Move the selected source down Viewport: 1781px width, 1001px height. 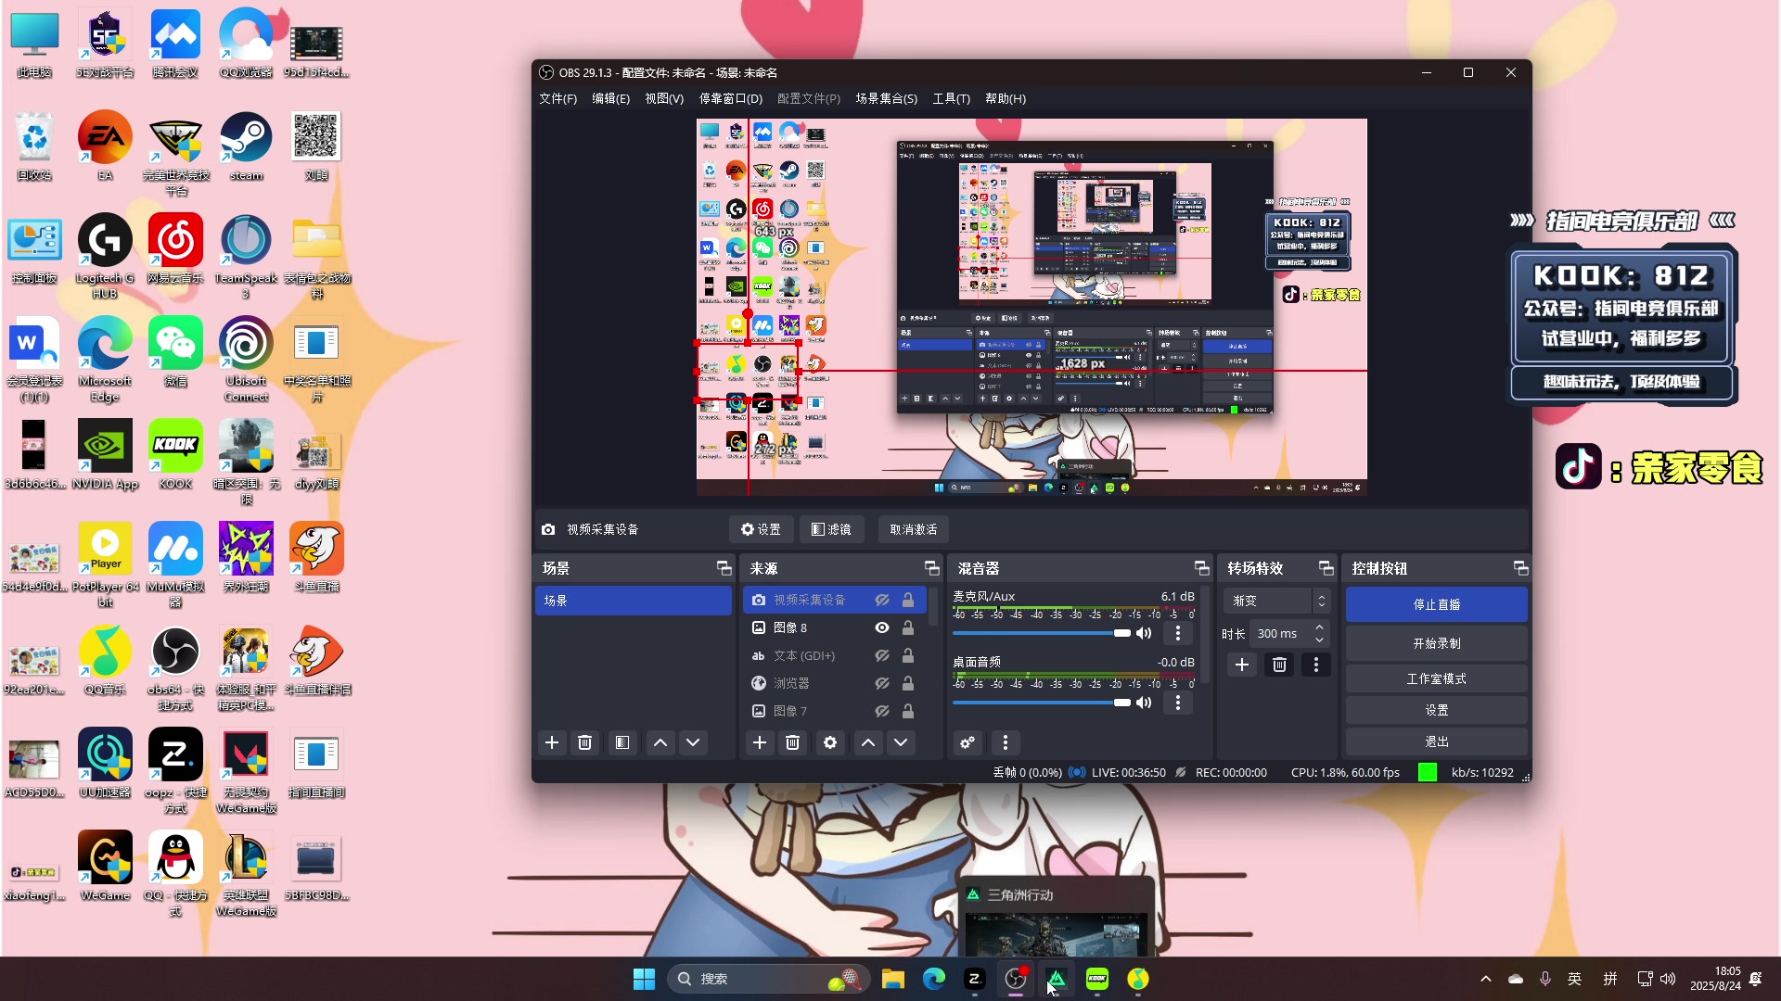point(901,742)
